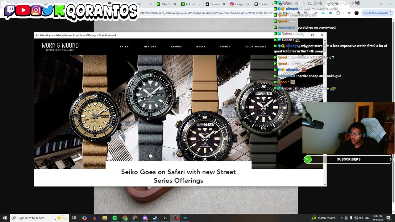Switch to the Qorantos TikTok tab
Viewport: 395px width, 222px height.
215,4
